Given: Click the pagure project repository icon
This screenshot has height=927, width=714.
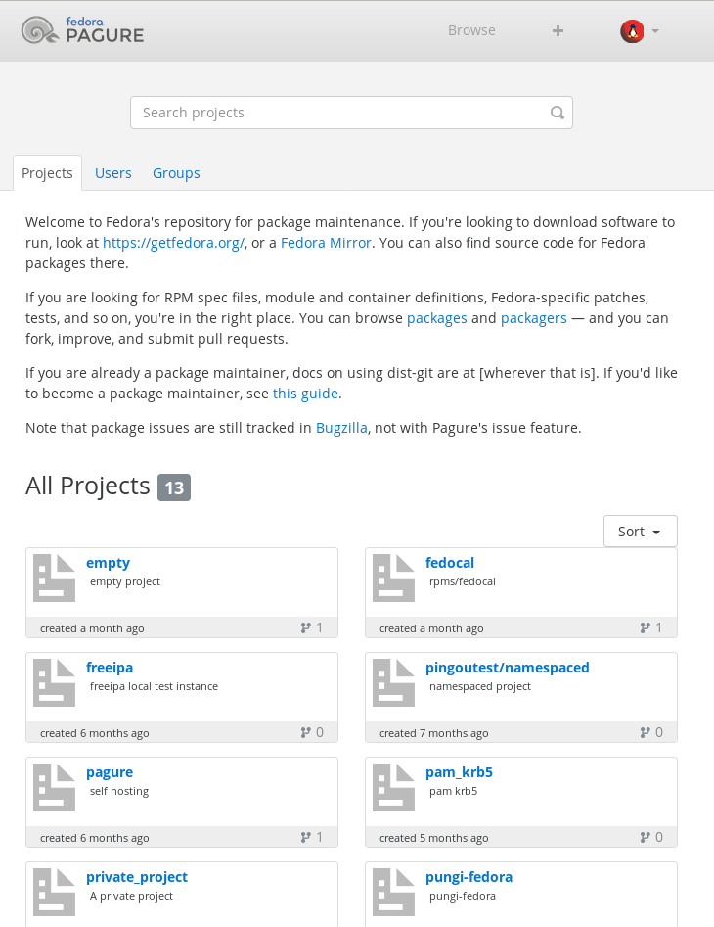Looking at the screenshot, I should point(55,787).
